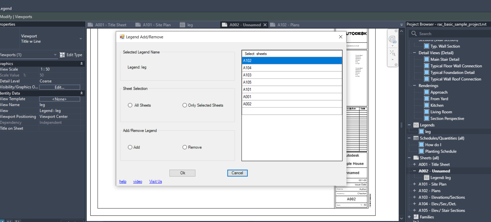Click the Project Browser search magnifier icon

tap(414, 34)
